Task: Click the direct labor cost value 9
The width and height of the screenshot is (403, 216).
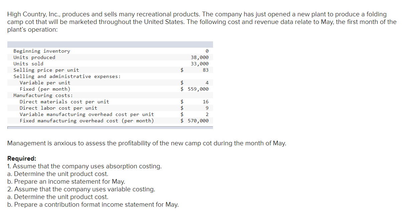Action: [x=207, y=108]
